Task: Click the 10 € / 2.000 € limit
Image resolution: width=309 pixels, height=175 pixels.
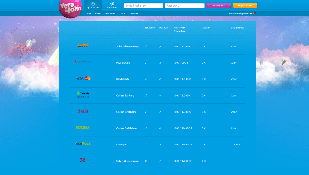Action: [182, 95]
